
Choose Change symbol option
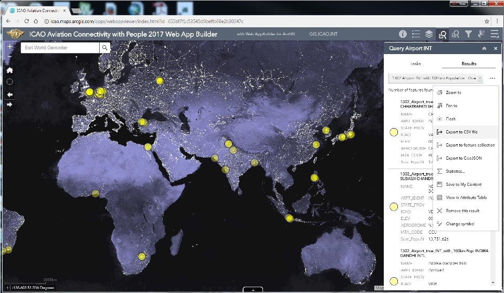466,224
